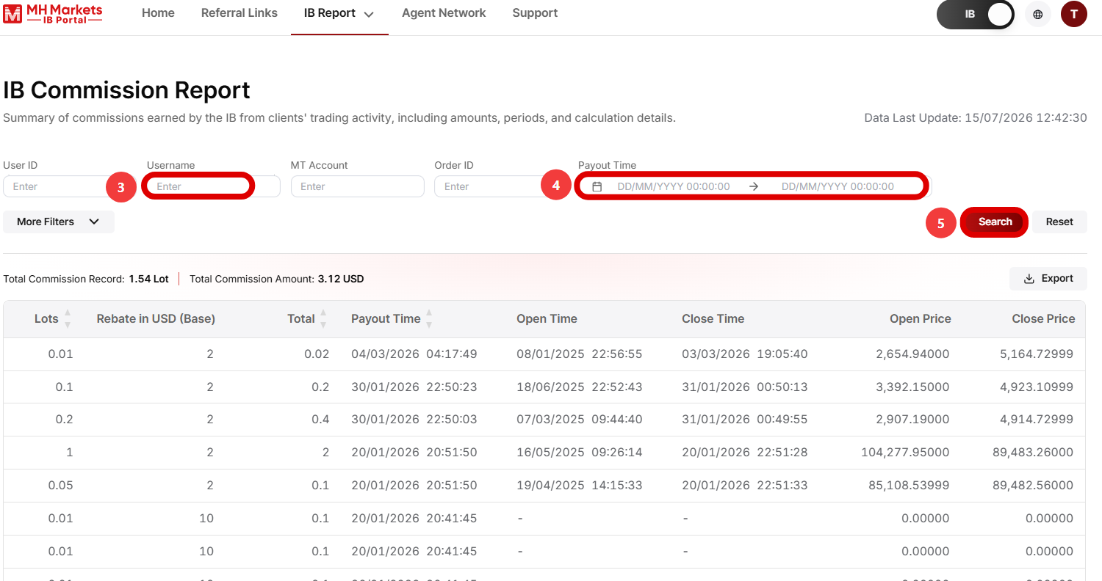Click payout time 30/01/2026 22:50:03

coord(414,420)
